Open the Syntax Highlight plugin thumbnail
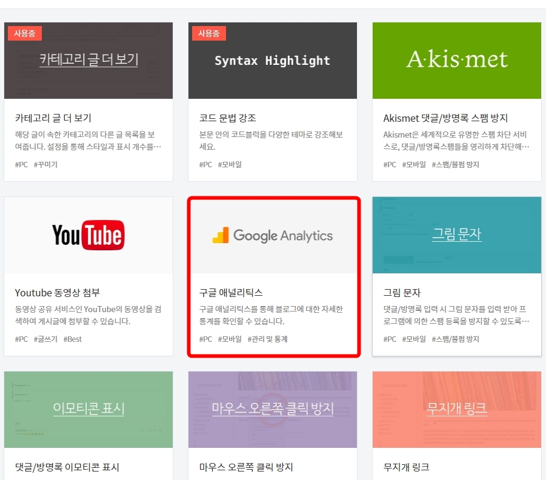The height and width of the screenshot is (480, 546). point(273,61)
